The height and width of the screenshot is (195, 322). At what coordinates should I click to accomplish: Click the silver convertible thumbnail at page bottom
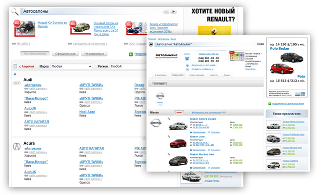[191, 177]
